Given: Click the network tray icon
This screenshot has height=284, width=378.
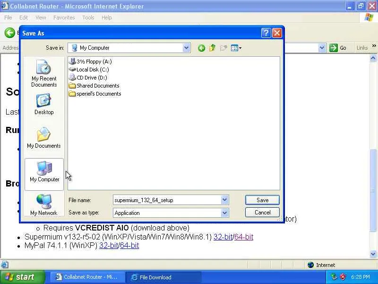Looking at the screenshot, I should pos(334,277).
